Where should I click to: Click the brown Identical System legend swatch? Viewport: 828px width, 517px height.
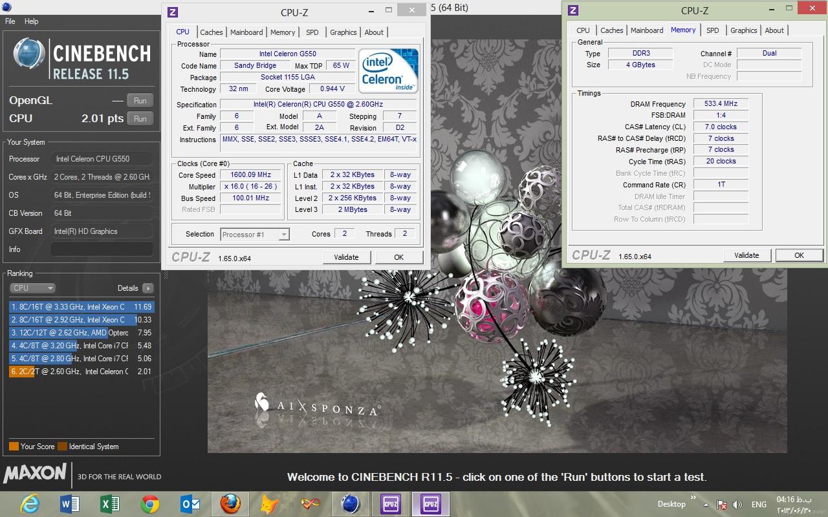click(x=62, y=446)
